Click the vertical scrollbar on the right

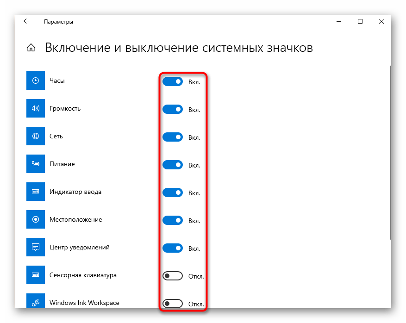pos(390,153)
